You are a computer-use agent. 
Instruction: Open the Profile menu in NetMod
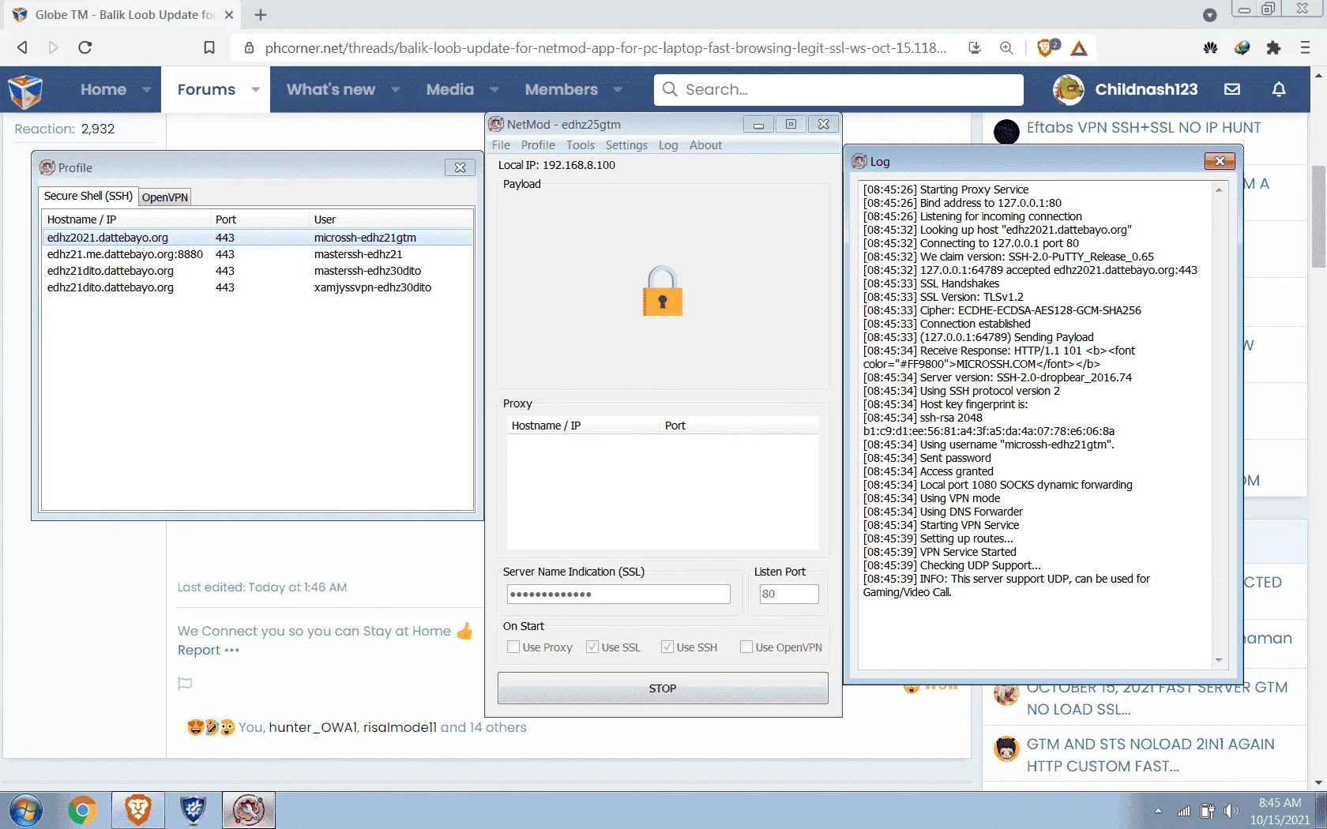pos(538,145)
